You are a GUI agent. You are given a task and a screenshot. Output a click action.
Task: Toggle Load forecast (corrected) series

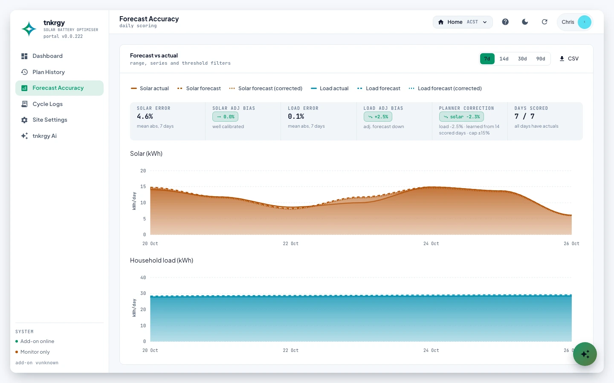[445, 89]
